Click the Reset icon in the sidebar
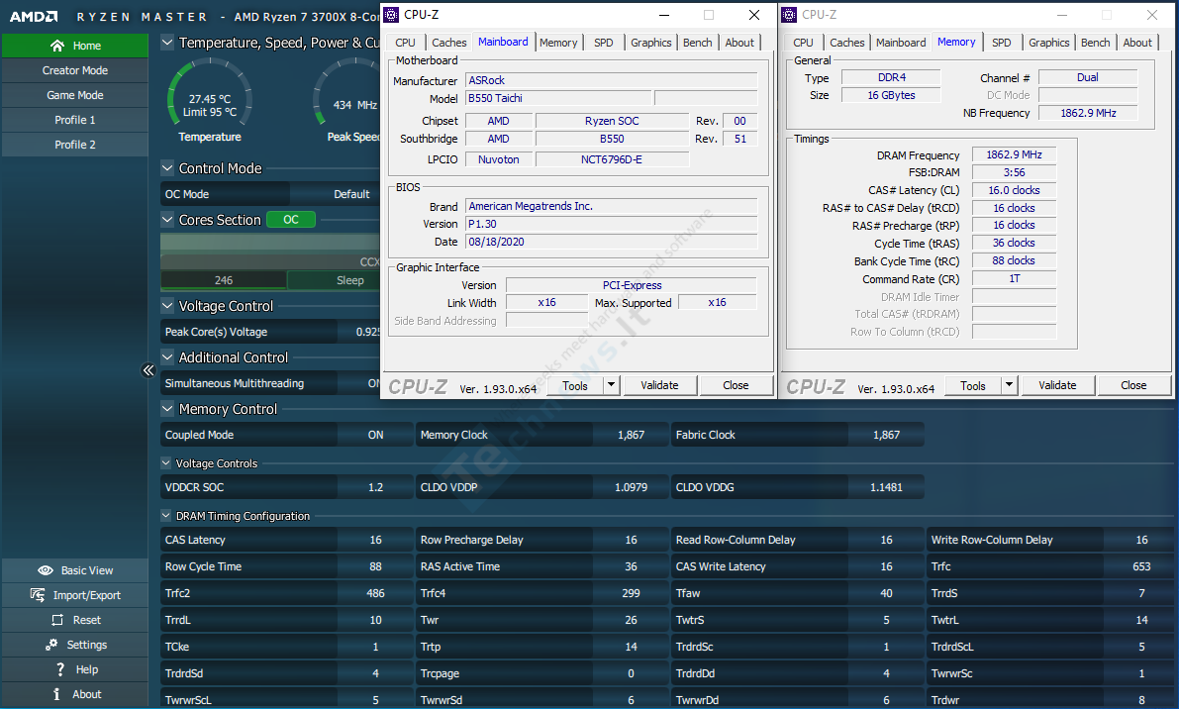 pos(57,620)
